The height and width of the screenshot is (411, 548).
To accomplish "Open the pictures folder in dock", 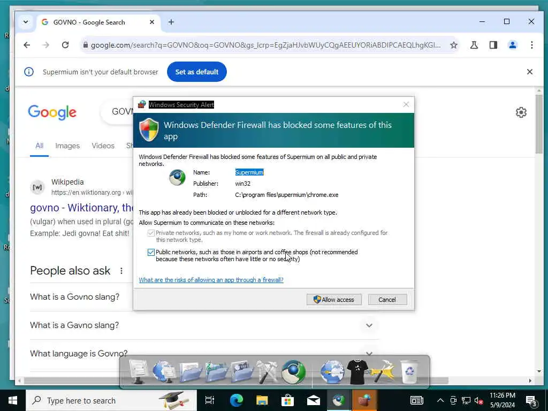I will pos(241,372).
